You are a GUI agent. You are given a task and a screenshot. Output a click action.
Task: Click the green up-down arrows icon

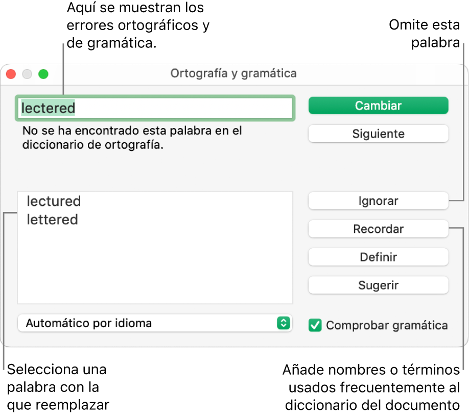pyautogui.click(x=283, y=323)
